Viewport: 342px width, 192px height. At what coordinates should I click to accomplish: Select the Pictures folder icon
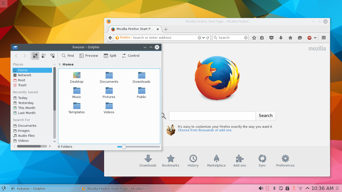click(109, 90)
